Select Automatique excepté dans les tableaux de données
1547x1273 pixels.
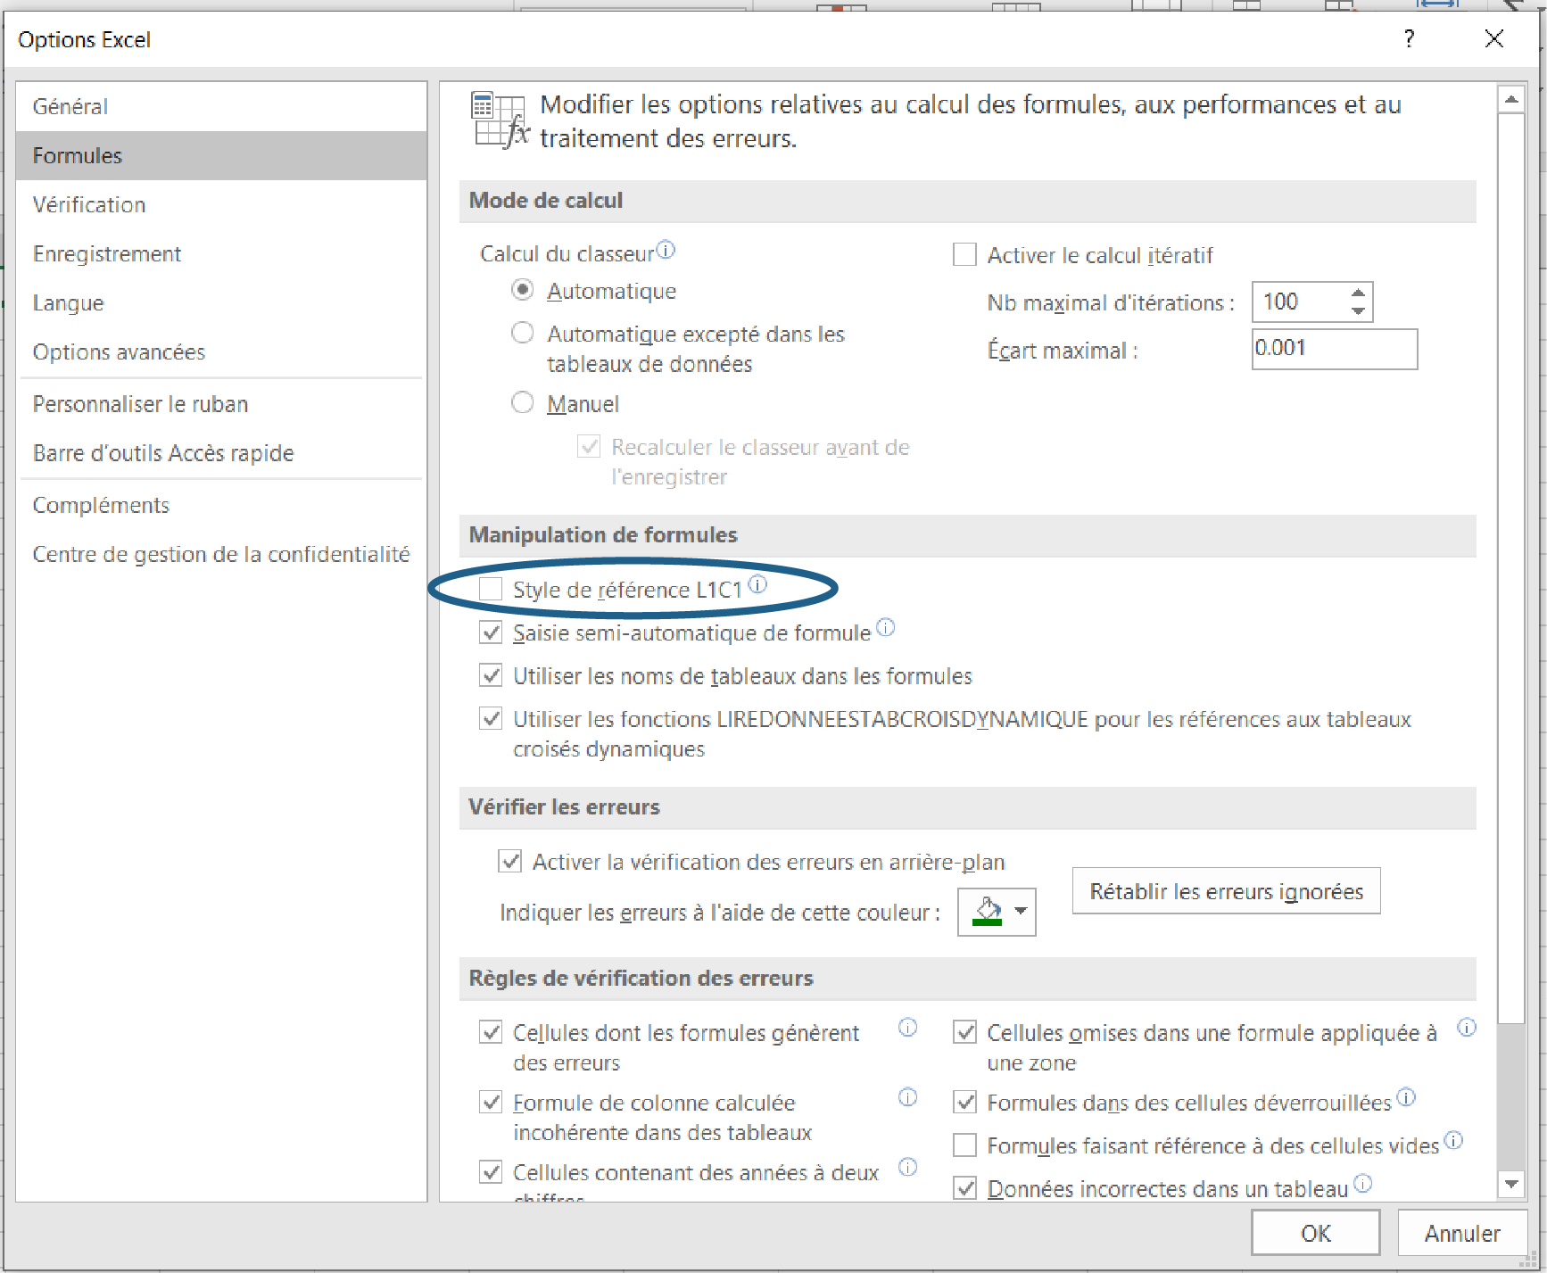(x=523, y=333)
